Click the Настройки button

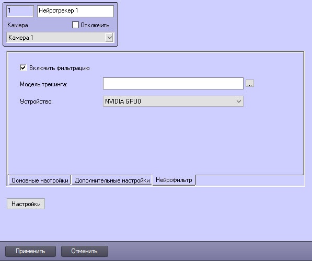click(x=26, y=203)
